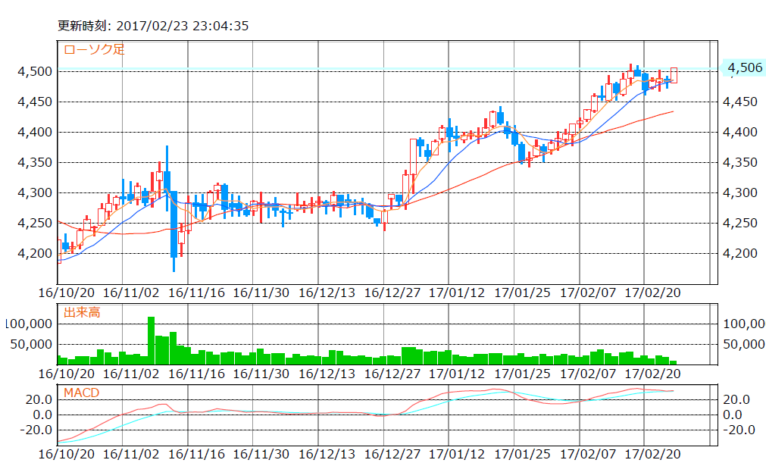Click 16/11/30 date under the volume panel
The height and width of the screenshot is (463, 766).
click(x=261, y=374)
